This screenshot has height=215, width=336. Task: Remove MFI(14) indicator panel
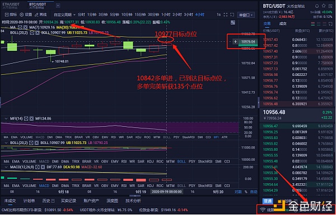[31, 118]
